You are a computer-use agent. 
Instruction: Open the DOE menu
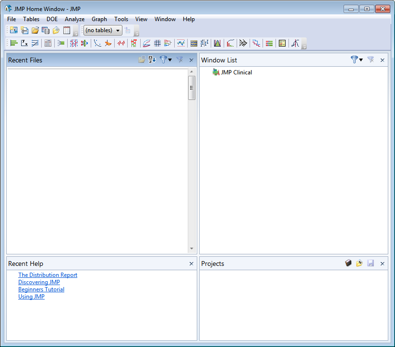point(52,19)
